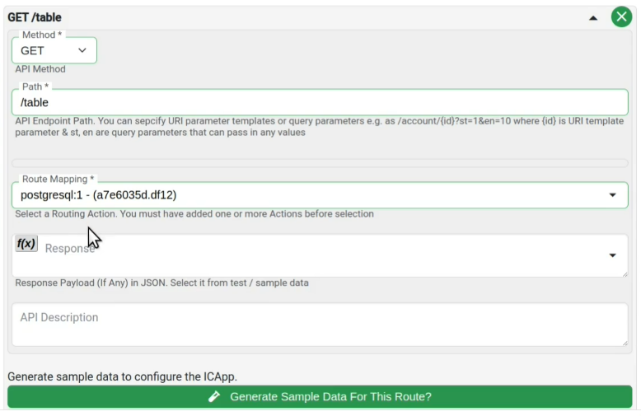The width and height of the screenshot is (641, 416).
Task: Collapse the GET /table panel with the up arrow
Action: (x=592, y=18)
